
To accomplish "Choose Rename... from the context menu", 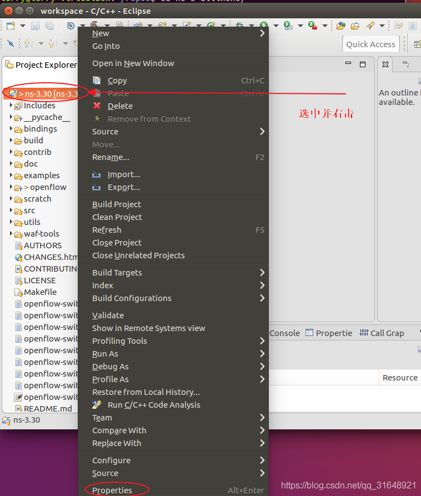I will pos(173,157).
